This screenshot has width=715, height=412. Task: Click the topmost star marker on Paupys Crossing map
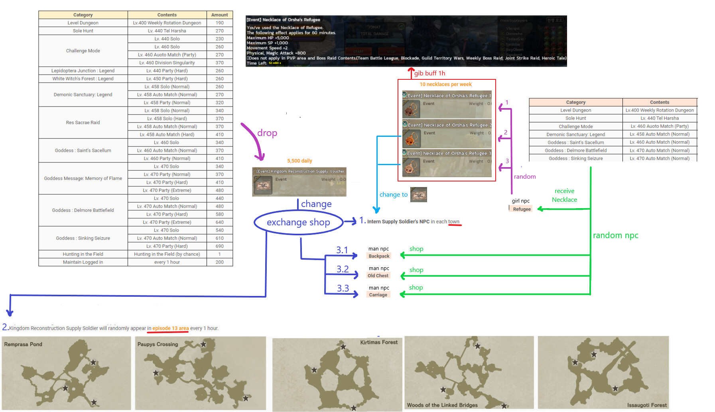(203, 344)
